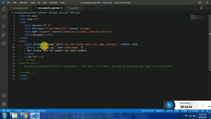Open the Extensions view
Image resolution: width=211 pixels, height=119 pixels.
coord(4,43)
